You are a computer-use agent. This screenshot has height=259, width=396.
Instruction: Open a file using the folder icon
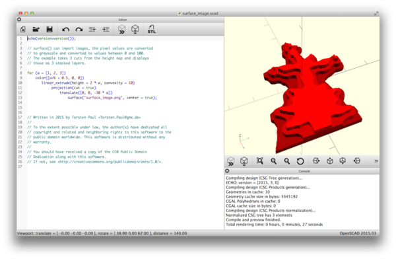tap(36, 29)
